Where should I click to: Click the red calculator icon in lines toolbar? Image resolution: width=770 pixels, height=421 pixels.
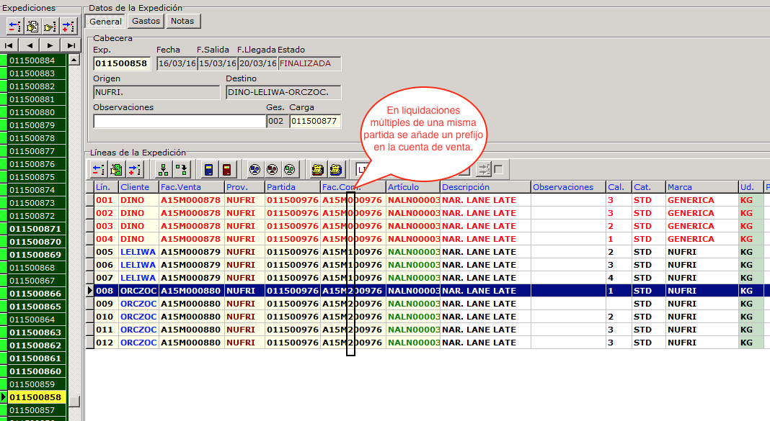tap(226, 170)
